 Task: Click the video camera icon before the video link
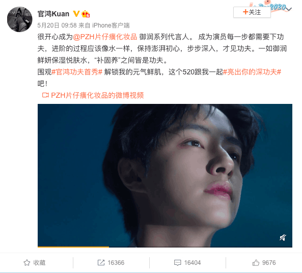(45, 95)
